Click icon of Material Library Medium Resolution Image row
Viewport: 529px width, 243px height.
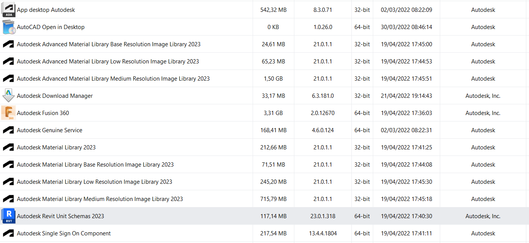tap(8, 199)
